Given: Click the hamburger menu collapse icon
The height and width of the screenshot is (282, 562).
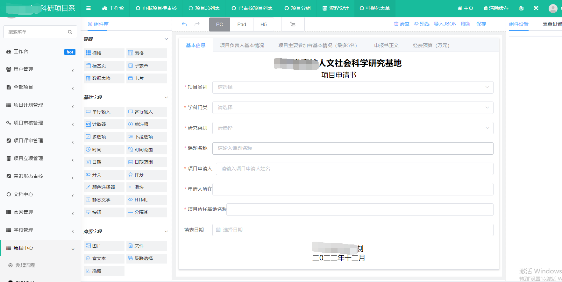Looking at the screenshot, I should coord(89,8).
